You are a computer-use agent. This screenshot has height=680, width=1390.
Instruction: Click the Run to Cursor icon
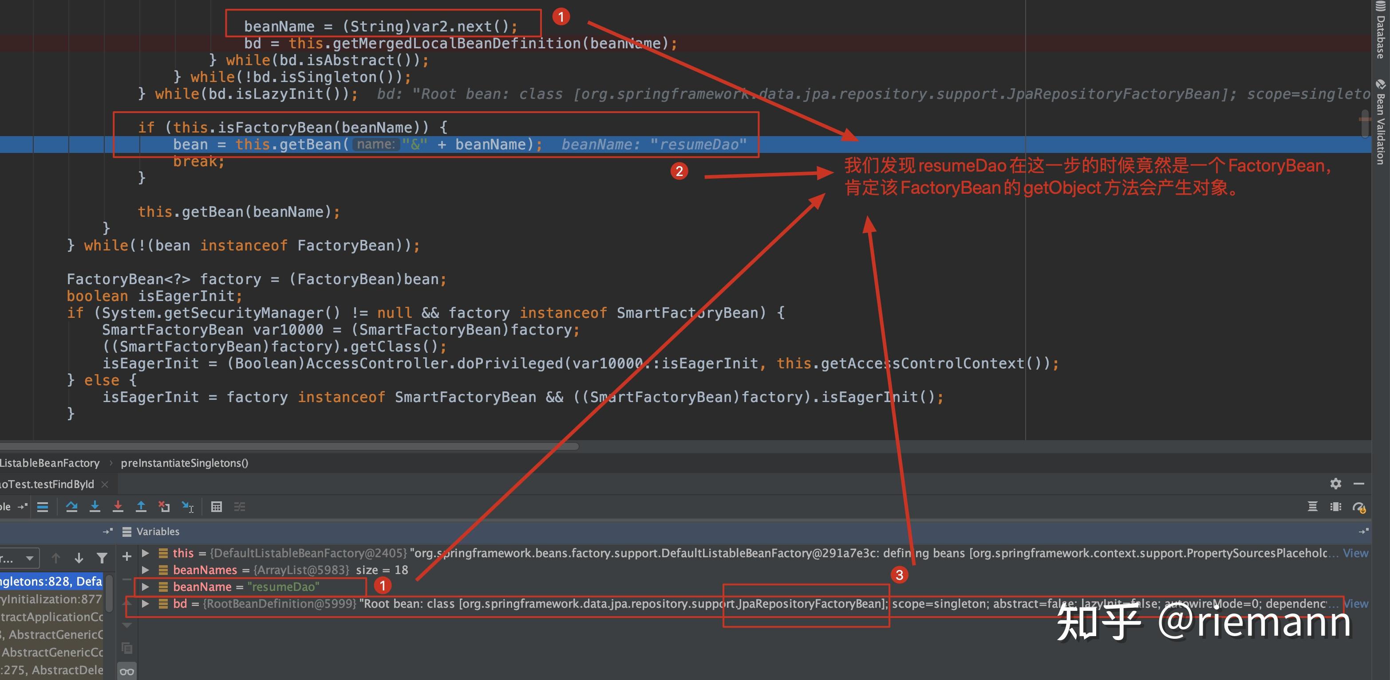[x=187, y=507]
